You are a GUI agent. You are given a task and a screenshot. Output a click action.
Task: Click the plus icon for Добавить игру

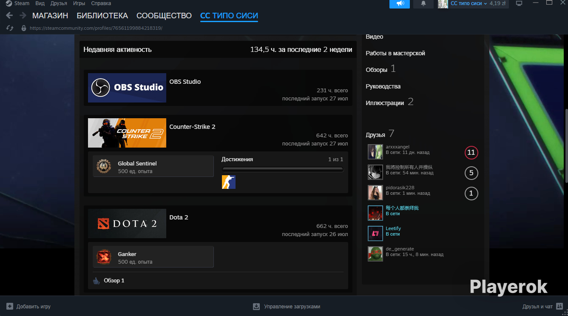coord(10,306)
